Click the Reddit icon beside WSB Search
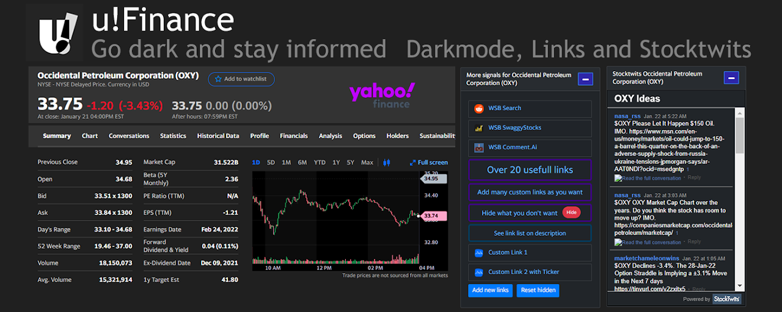Viewport: 782px width, 312px height. point(478,108)
